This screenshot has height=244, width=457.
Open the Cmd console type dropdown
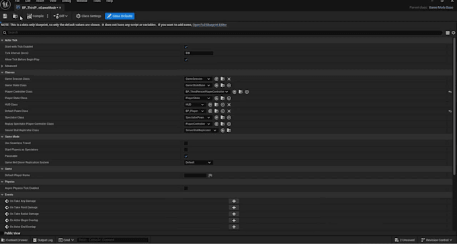click(66, 240)
